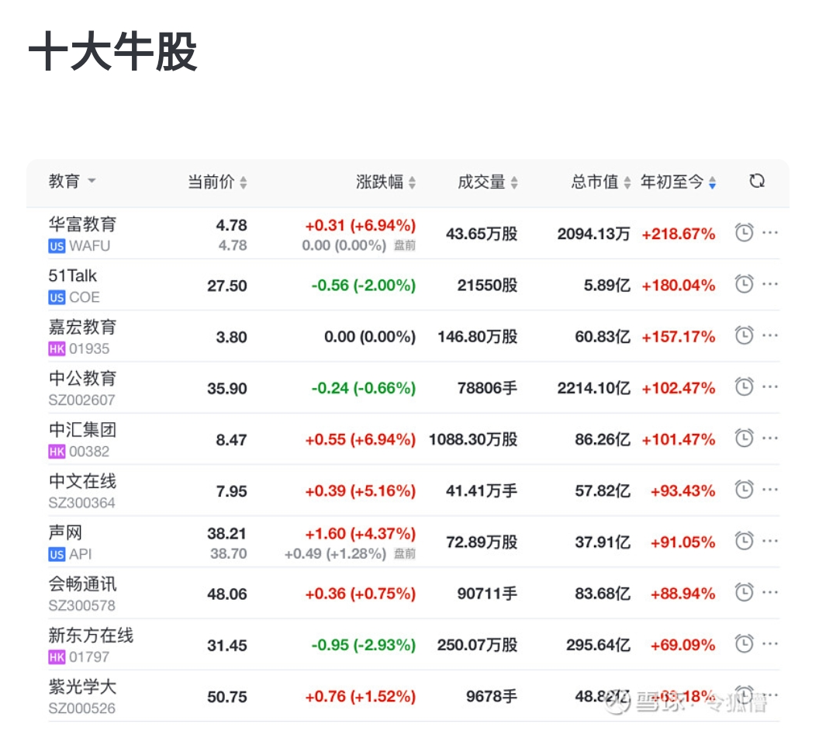The image size is (826, 738).
Task: Click the +218.67% year-to-date value
Action: coord(679,234)
